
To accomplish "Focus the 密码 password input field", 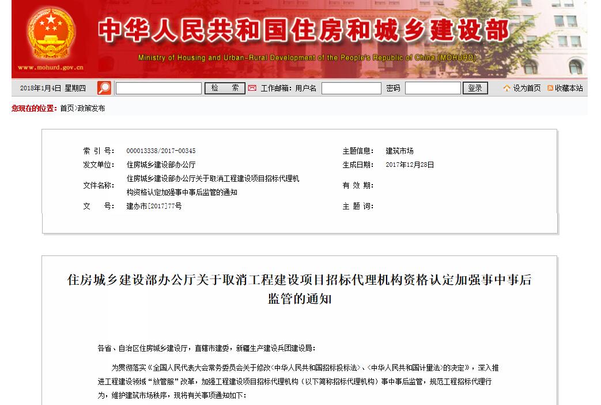I will pos(433,88).
